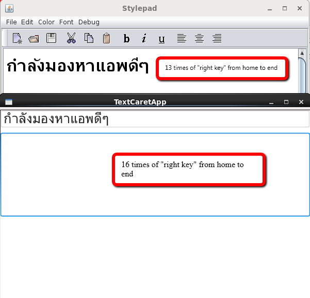Toggle italic formatting

(144, 38)
